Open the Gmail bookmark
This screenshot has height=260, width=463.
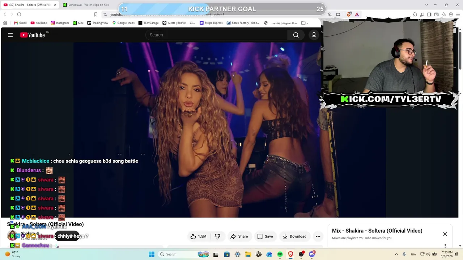click(20, 23)
